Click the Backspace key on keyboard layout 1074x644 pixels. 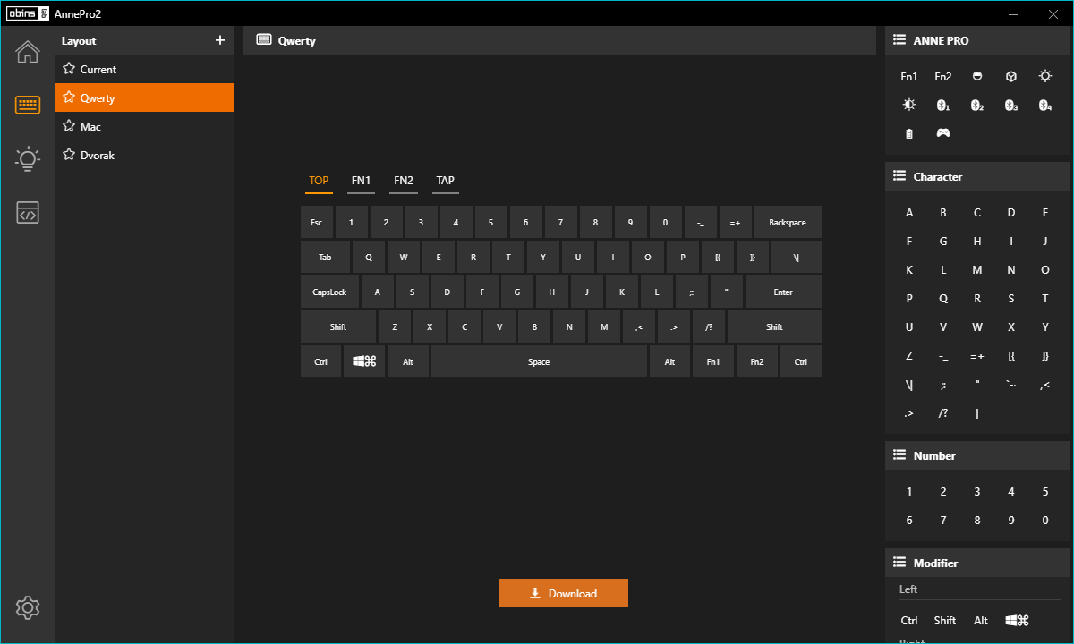pyautogui.click(x=788, y=222)
